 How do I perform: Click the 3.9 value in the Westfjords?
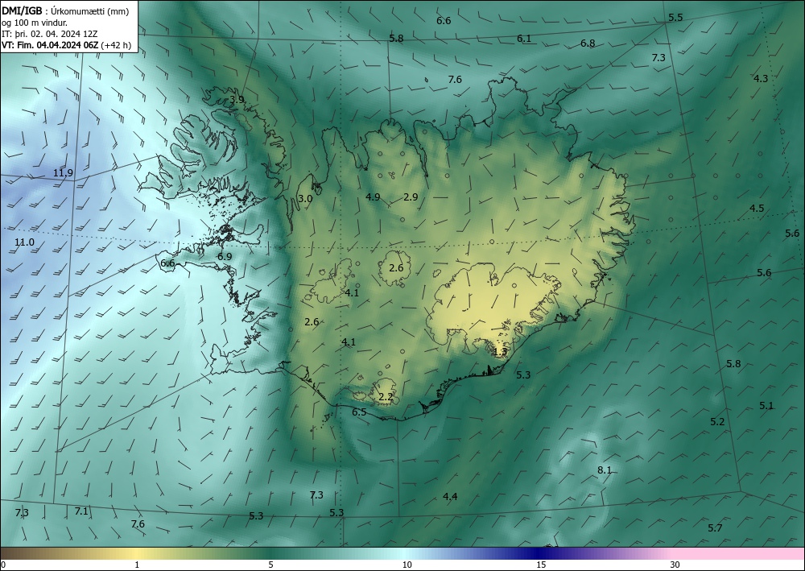pyautogui.click(x=237, y=100)
